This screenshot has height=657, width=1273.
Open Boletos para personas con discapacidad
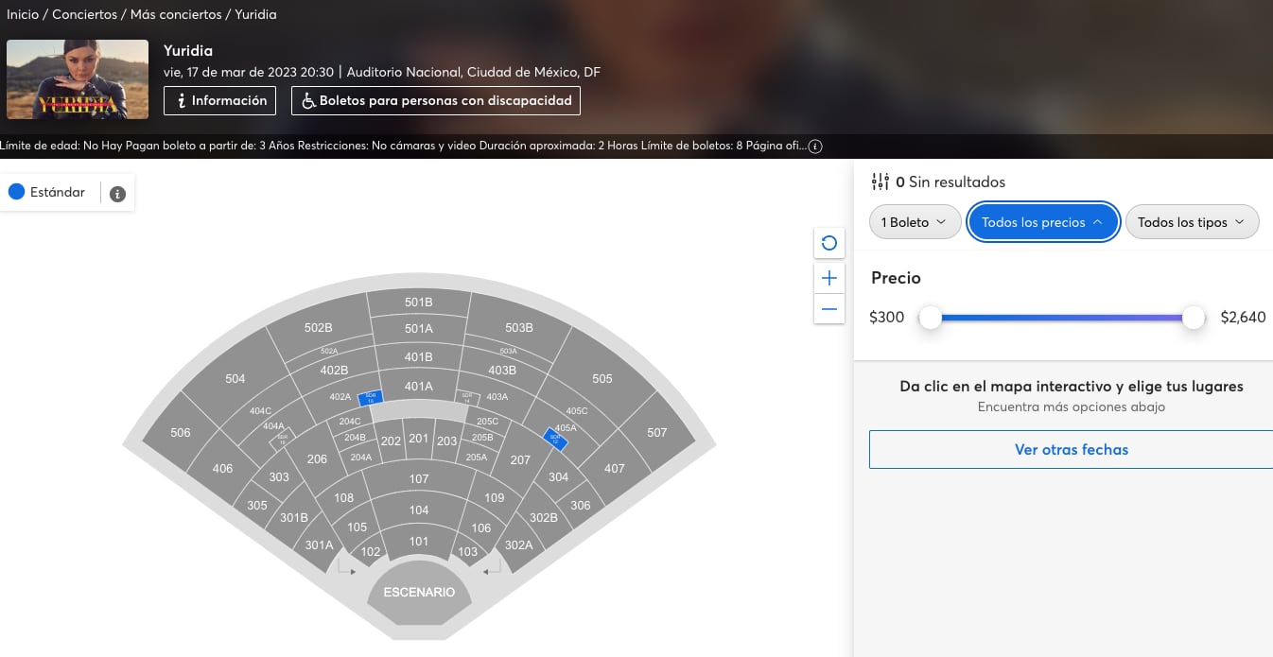(435, 100)
